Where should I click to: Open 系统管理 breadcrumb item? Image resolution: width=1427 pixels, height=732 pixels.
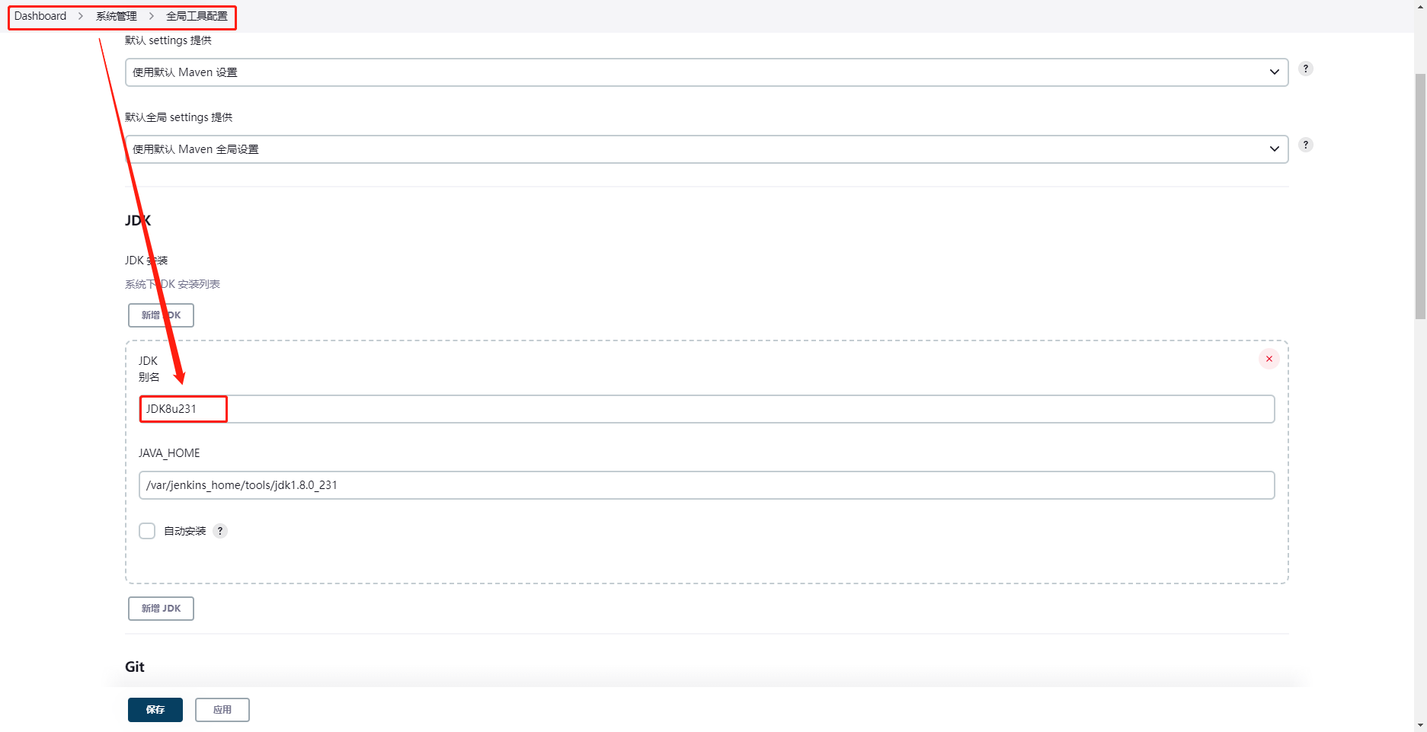(x=117, y=16)
